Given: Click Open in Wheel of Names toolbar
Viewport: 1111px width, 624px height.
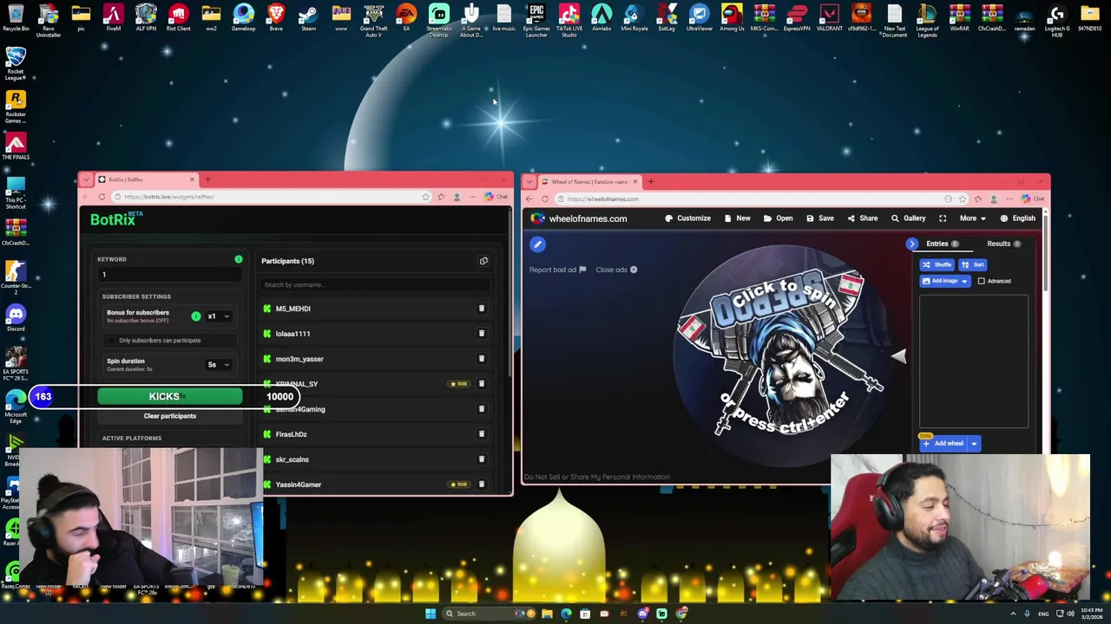Looking at the screenshot, I should tap(779, 218).
